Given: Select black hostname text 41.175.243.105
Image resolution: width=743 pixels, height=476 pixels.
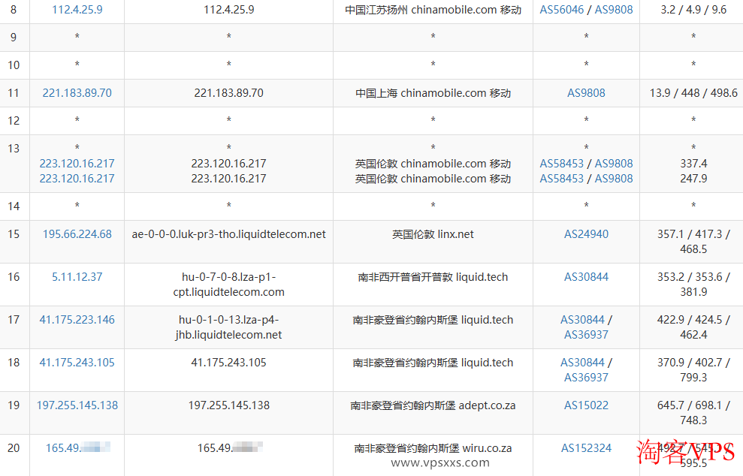Looking at the screenshot, I should coord(229,363).
